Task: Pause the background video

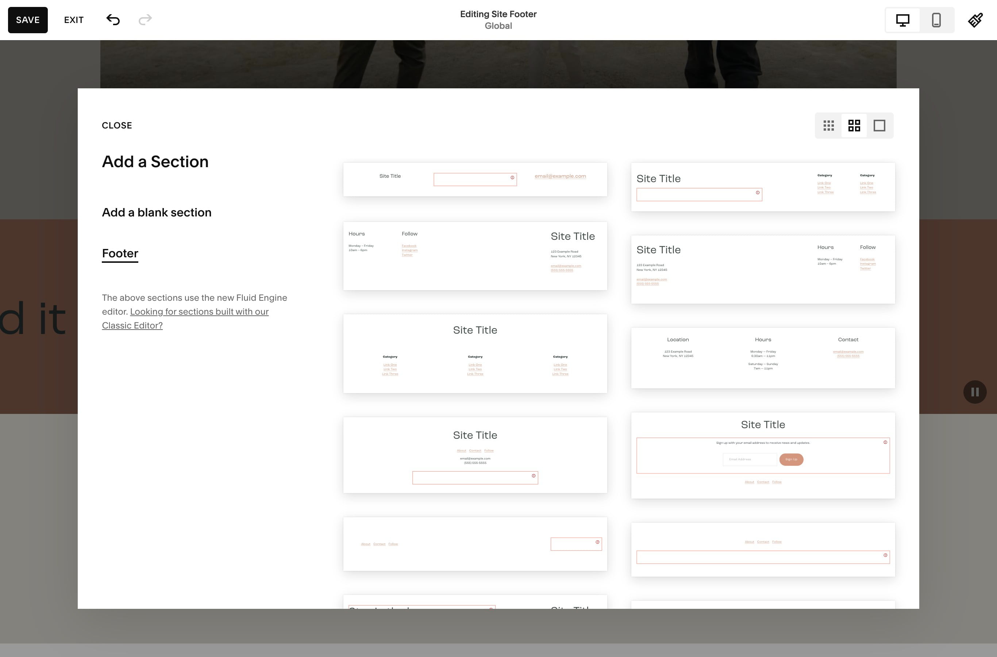Action: pos(975,392)
